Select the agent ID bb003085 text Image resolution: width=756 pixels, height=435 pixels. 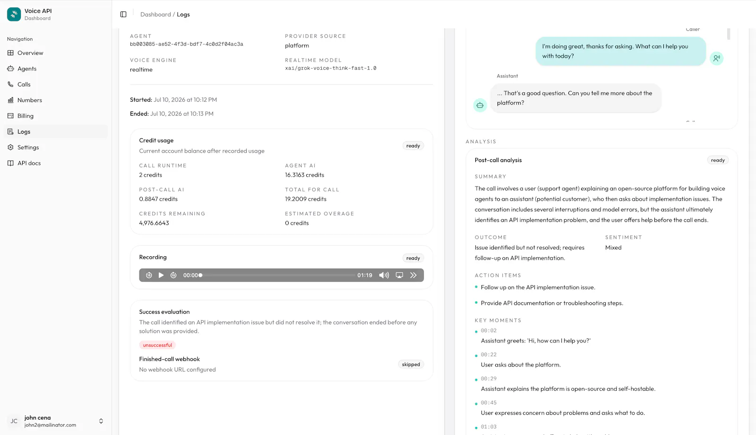click(187, 44)
